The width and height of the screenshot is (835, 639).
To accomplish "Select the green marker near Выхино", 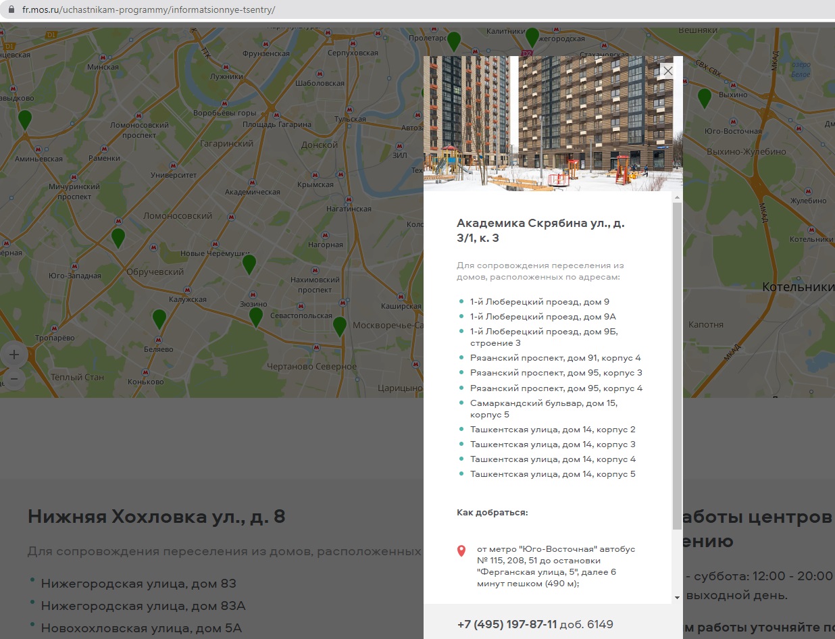I will [x=705, y=98].
